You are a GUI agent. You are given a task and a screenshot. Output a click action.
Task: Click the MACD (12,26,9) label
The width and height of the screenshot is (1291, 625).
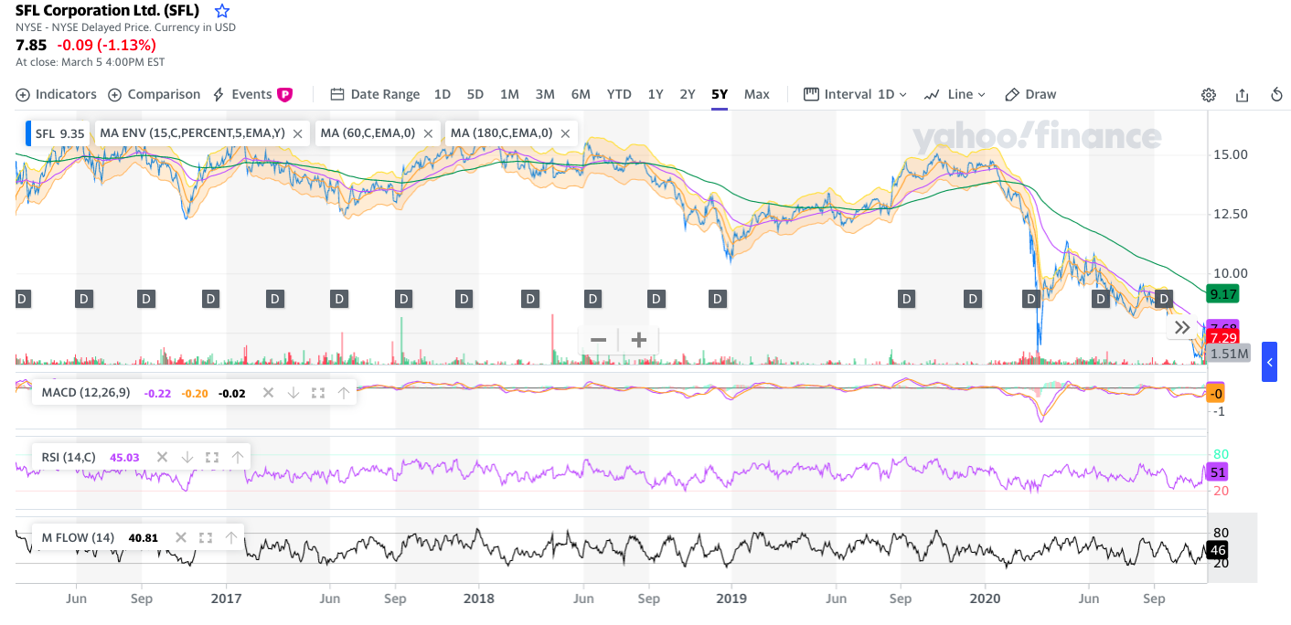[88, 393]
